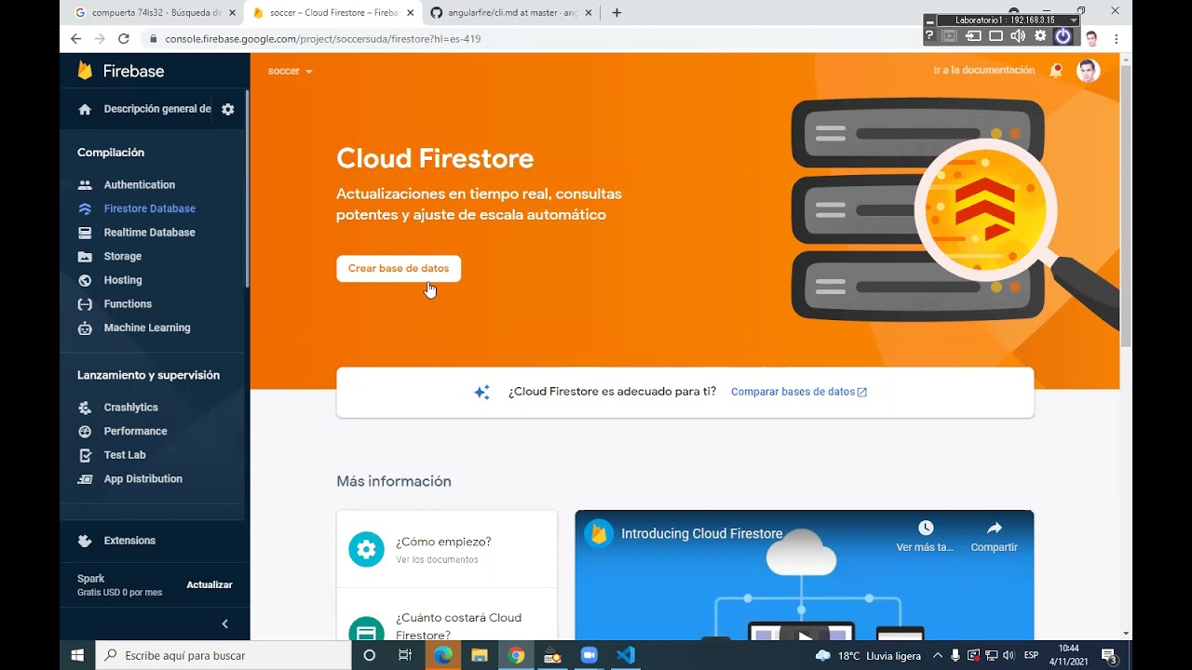Click the browser back arrow

(x=76, y=39)
